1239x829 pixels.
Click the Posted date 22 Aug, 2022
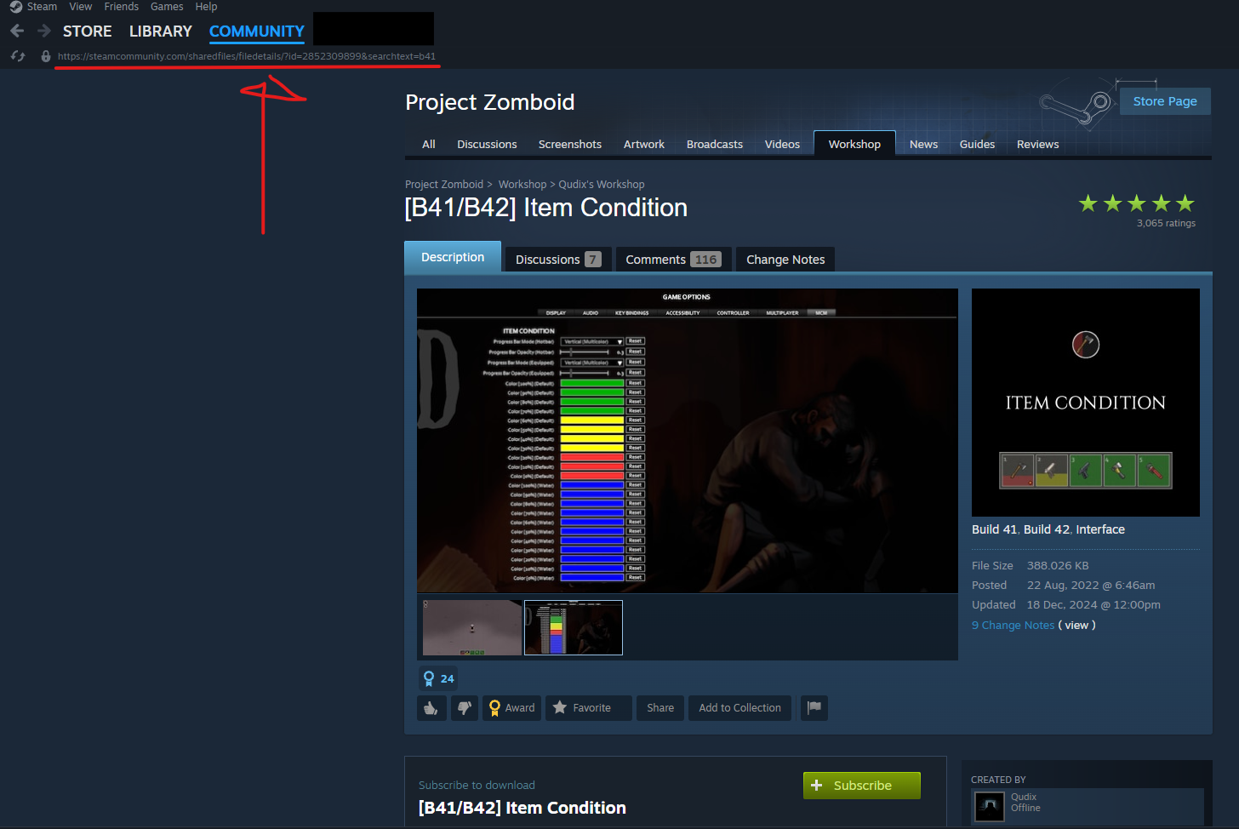tap(1091, 586)
